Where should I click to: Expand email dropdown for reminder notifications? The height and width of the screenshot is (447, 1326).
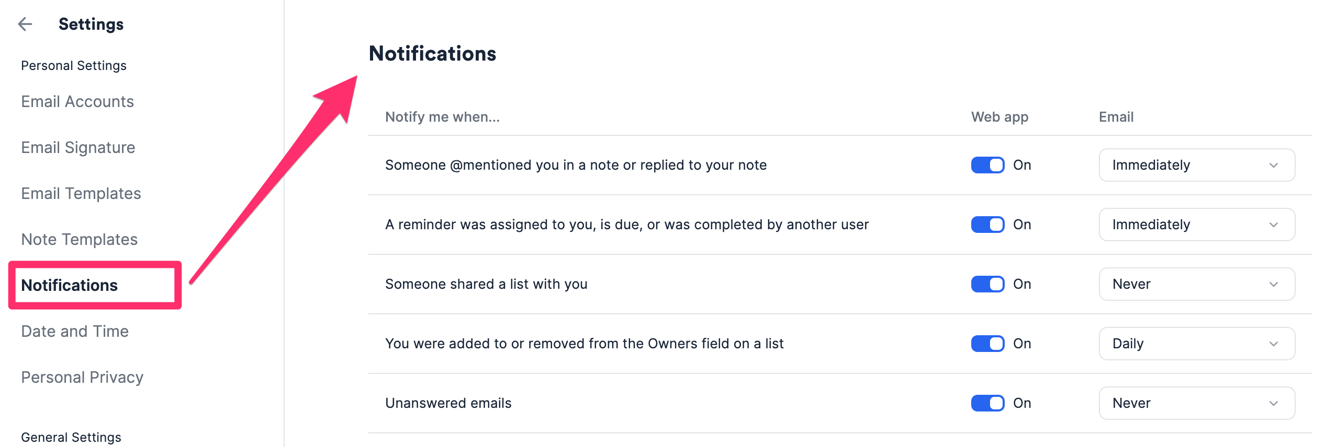1196,225
